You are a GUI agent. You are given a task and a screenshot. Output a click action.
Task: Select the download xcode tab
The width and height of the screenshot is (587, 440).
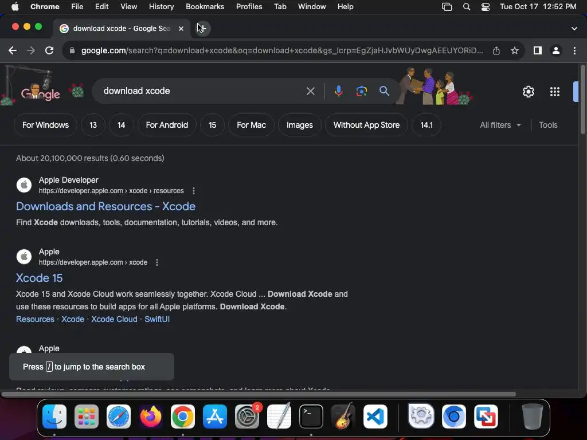tap(120, 29)
